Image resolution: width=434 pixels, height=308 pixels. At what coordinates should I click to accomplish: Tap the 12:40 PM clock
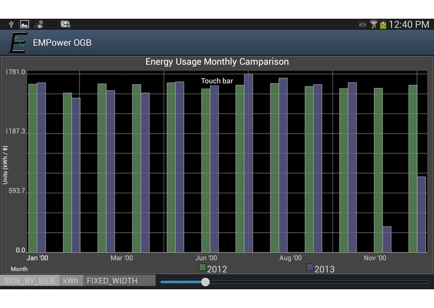pyautogui.click(x=409, y=24)
